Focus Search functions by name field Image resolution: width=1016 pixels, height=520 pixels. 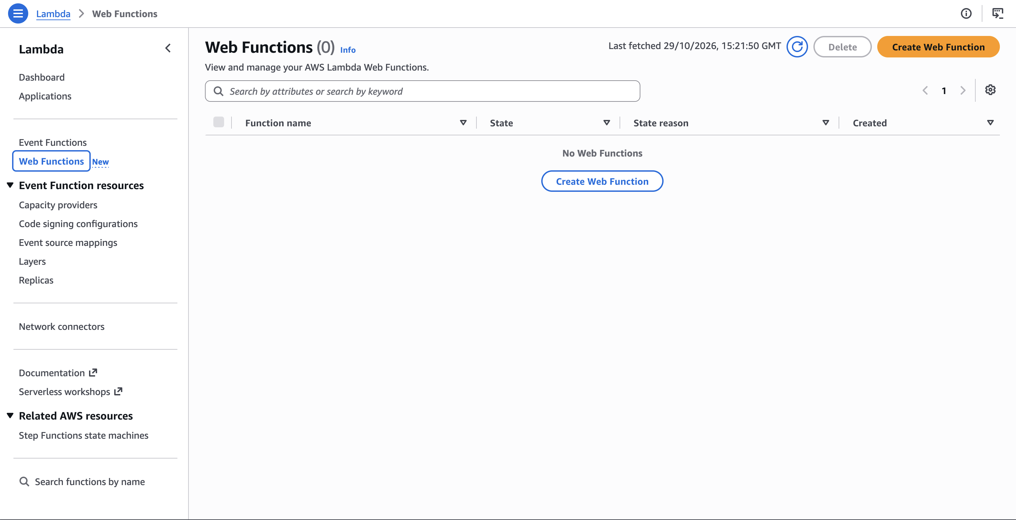pyautogui.click(x=90, y=482)
